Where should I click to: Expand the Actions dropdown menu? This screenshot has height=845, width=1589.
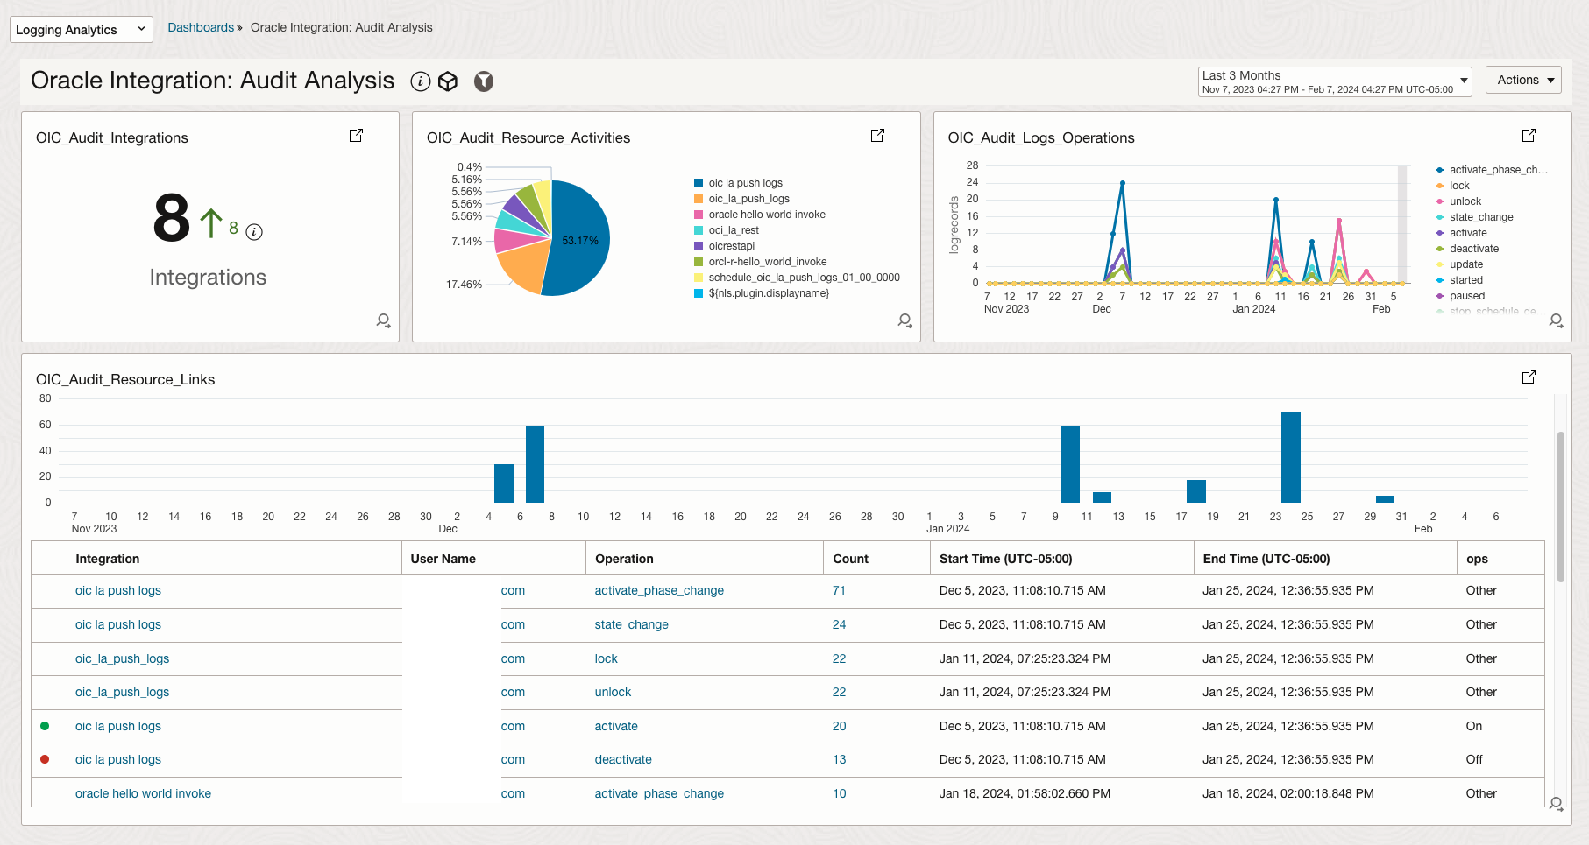click(x=1522, y=80)
